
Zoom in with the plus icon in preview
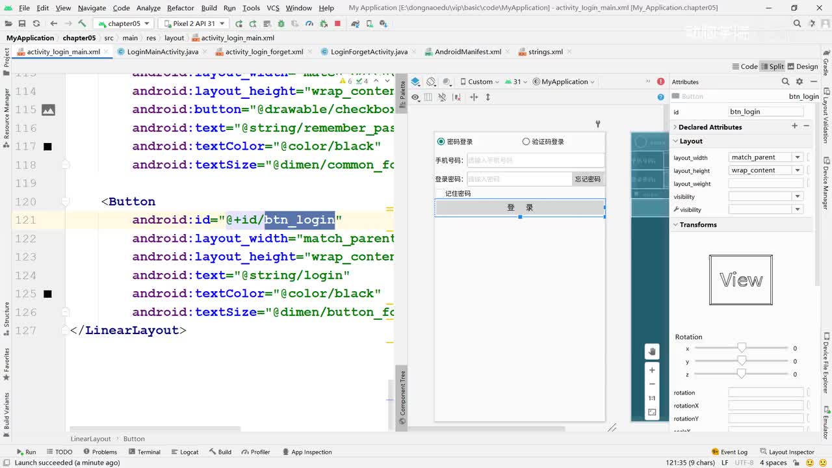tap(652, 370)
